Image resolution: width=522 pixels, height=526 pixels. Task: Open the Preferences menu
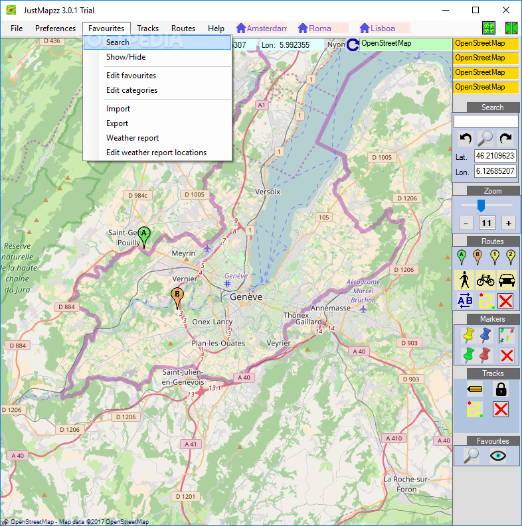55,29
